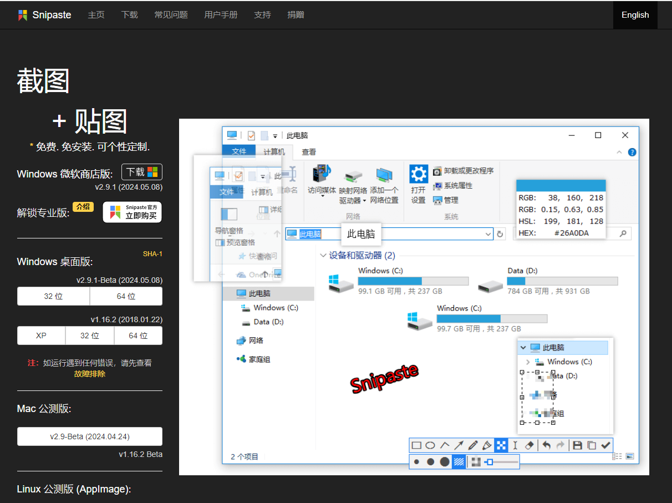Select the 文件 ribbon tab in Explorer
The height and width of the screenshot is (503, 672).
[239, 151]
